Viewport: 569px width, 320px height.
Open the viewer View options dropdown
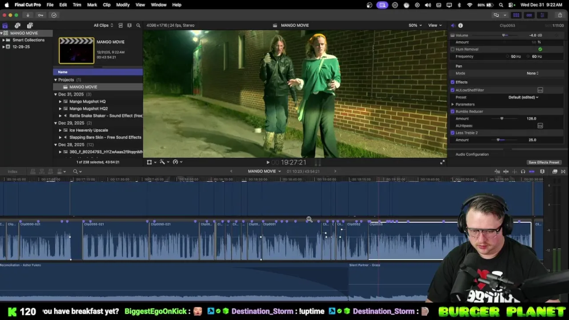coord(435,25)
